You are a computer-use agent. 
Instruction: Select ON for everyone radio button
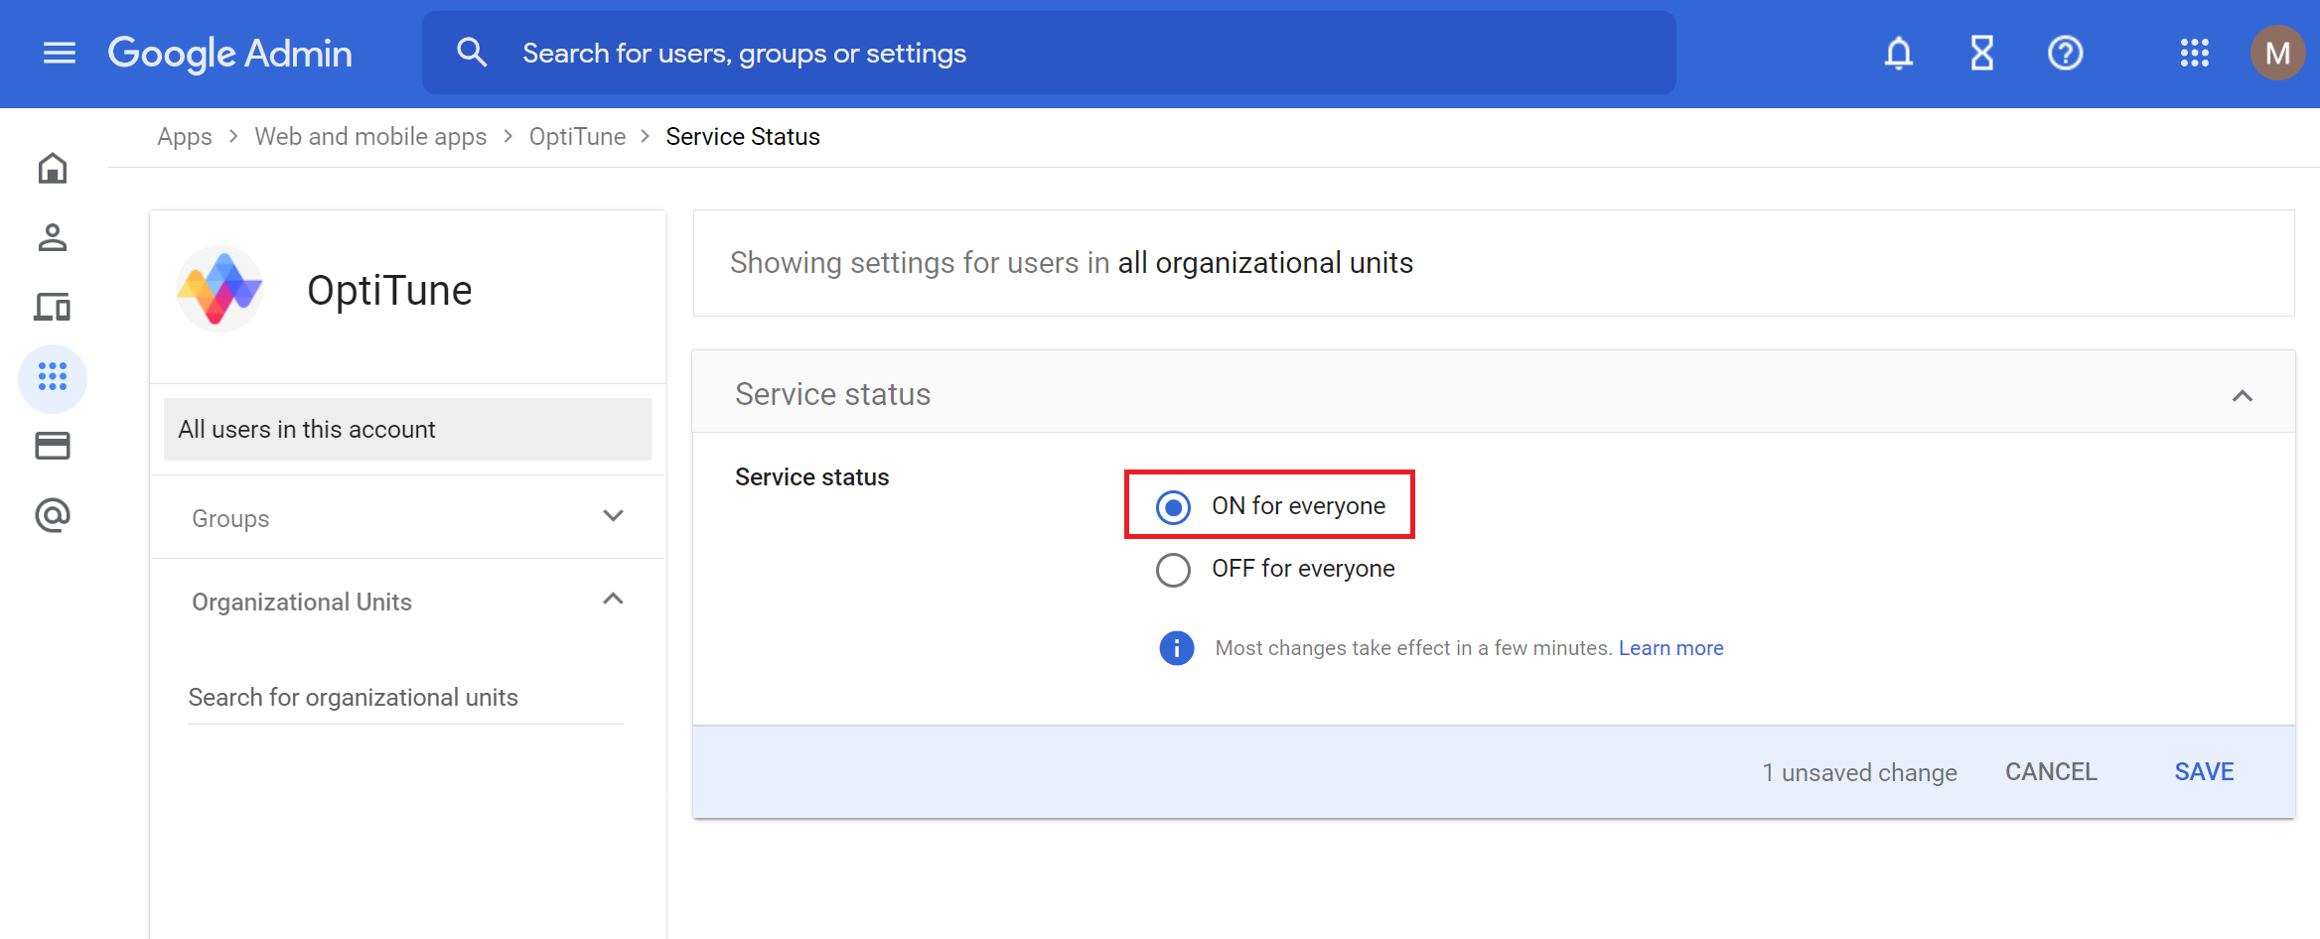[1173, 507]
